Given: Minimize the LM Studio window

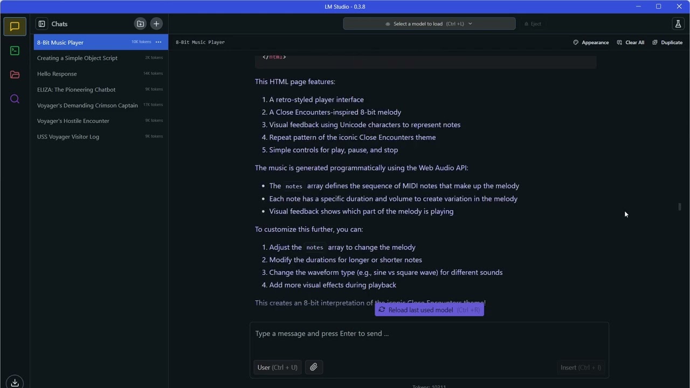Looking at the screenshot, I should click(x=638, y=6).
